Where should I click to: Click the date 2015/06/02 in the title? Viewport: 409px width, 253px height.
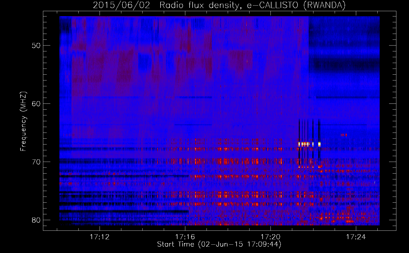pos(122,5)
